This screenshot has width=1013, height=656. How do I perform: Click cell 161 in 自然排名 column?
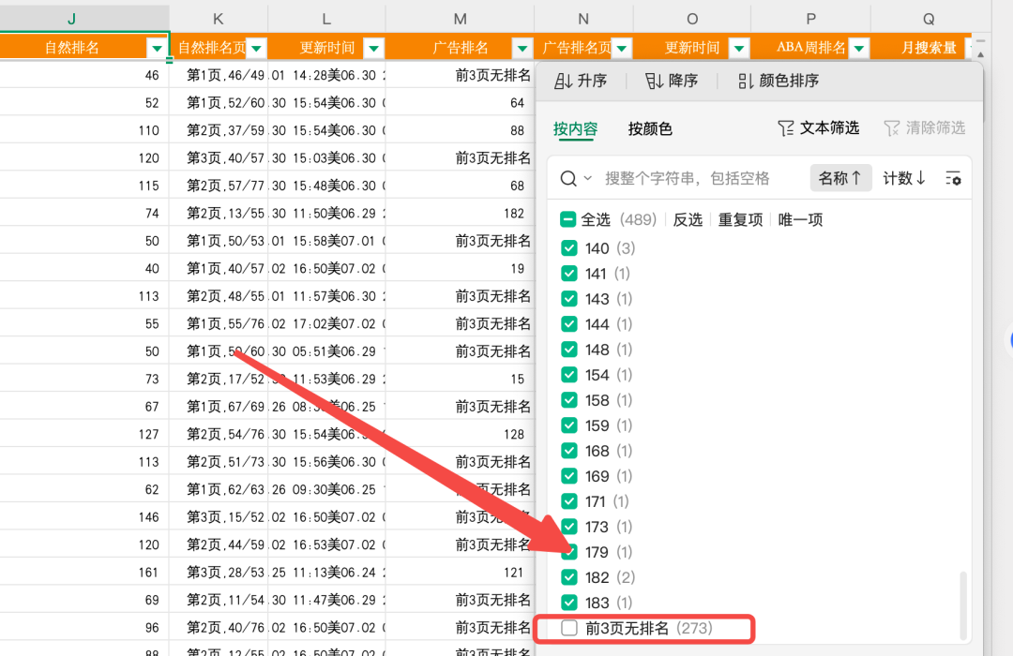pos(84,572)
